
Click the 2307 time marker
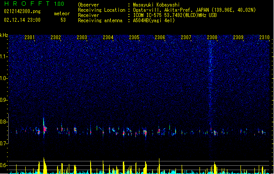coord(186,37)
